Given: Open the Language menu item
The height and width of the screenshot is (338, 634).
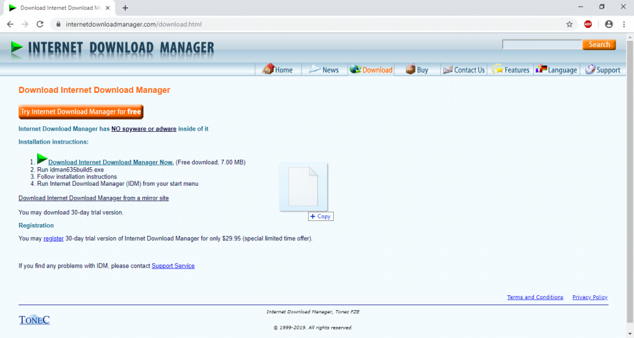Looking at the screenshot, I should pyautogui.click(x=557, y=69).
